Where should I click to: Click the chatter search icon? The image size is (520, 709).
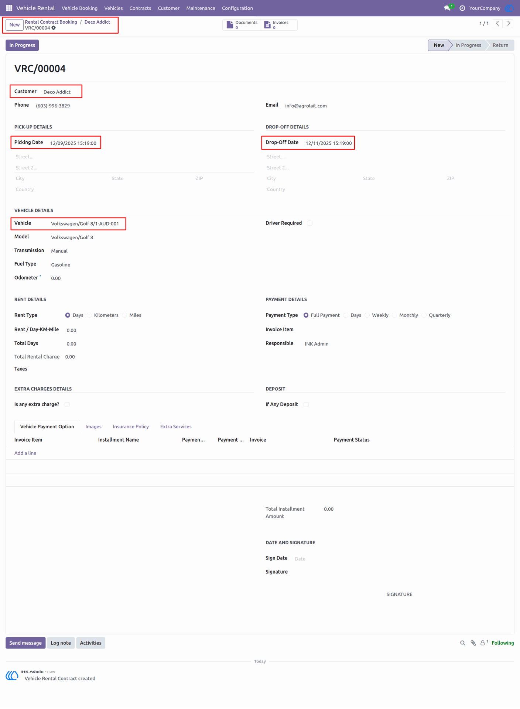click(x=462, y=643)
